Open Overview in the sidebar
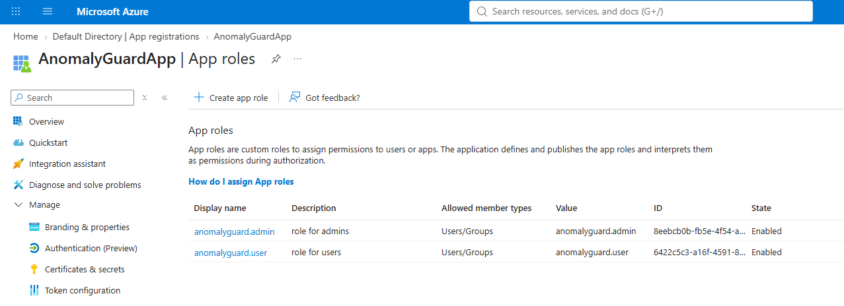 pos(46,121)
